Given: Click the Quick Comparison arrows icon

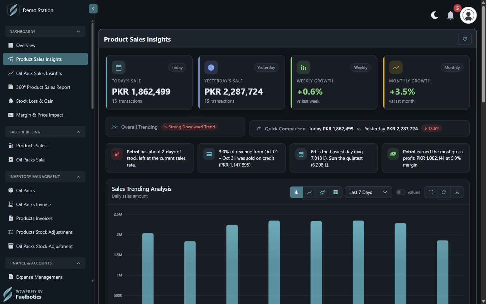Looking at the screenshot, I should click(258, 129).
